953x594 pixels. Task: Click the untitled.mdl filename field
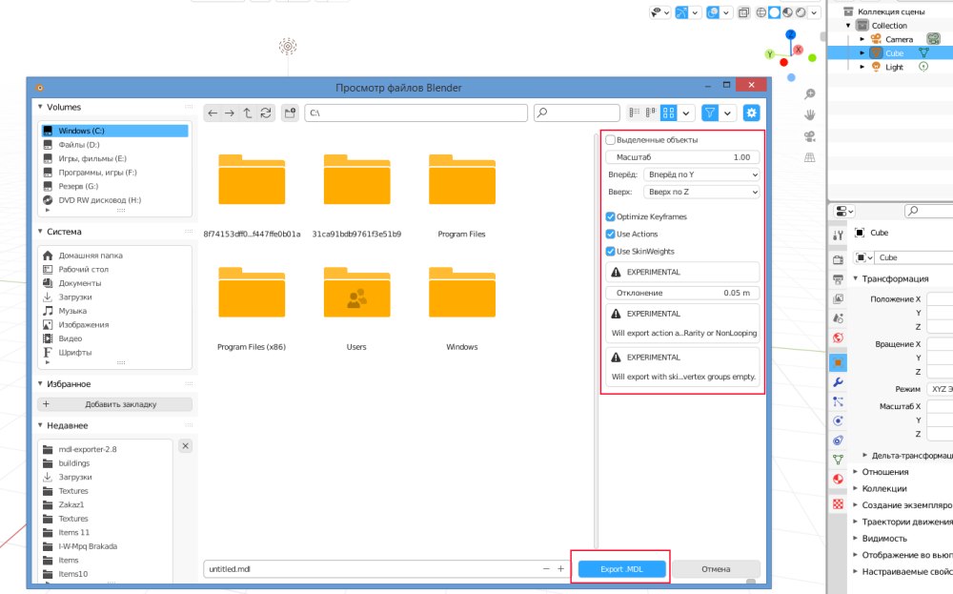point(371,569)
